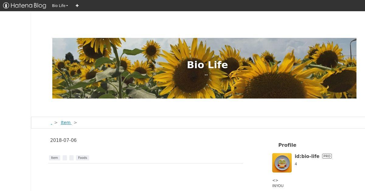
Task: Click the plus icon in the top bar
Action: click(x=77, y=5)
